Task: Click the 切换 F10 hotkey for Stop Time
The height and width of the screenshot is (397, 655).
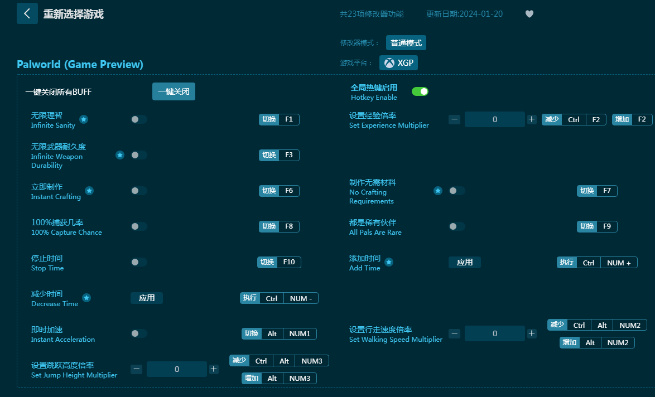Action: (x=279, y=262)
